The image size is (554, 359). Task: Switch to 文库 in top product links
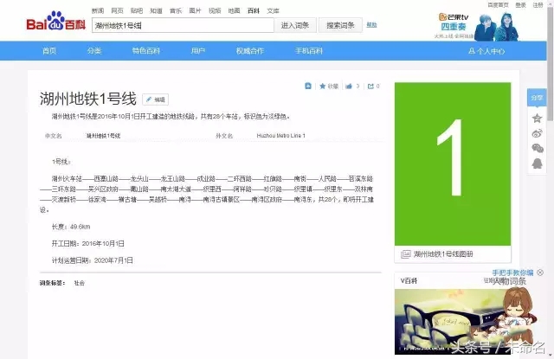tap(273, 11)
